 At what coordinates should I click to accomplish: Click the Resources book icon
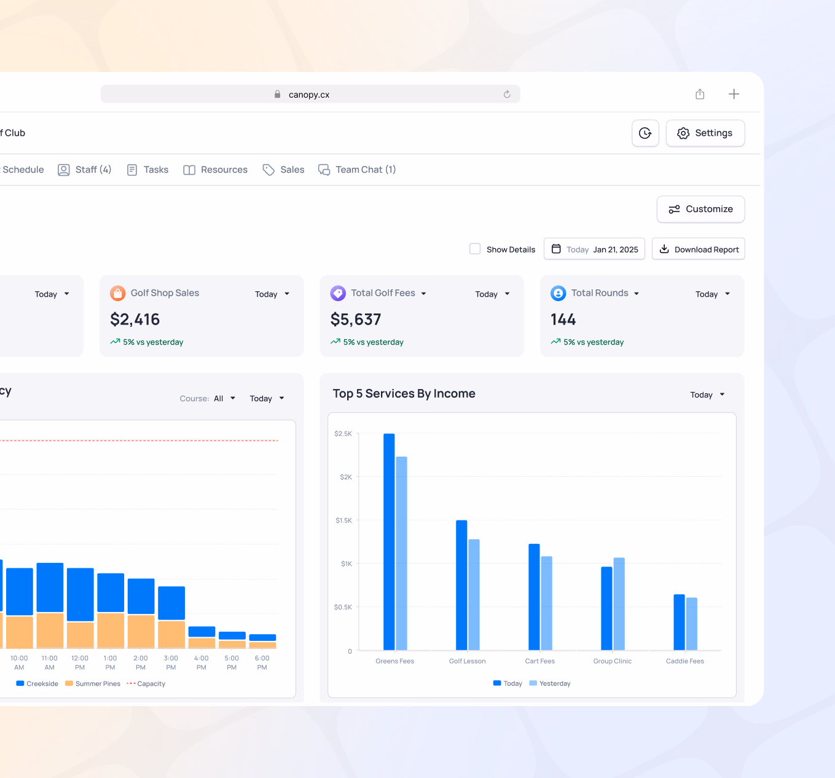(189, 170)
